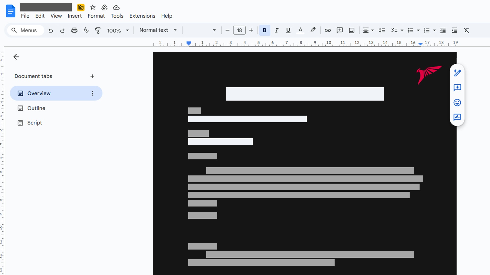Run spelling and grammar check
This screenshot has width=490, height=275.
click(x=86, y=30)
